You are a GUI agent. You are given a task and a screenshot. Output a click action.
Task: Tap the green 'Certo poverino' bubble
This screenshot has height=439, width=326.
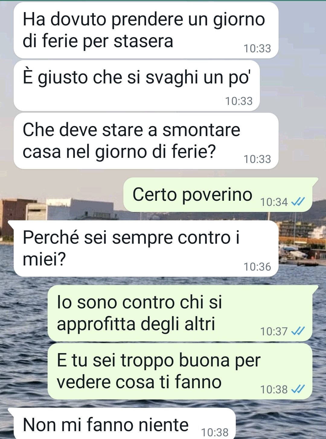[218, 195]
